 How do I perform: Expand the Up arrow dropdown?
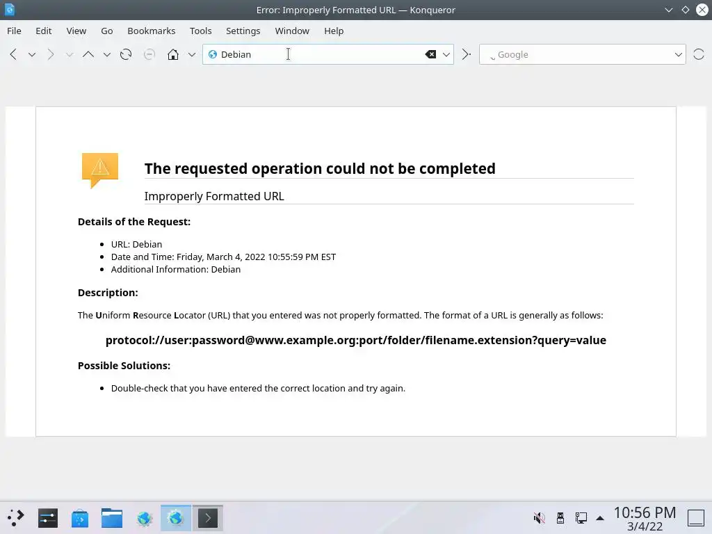[x=106, y=55]
